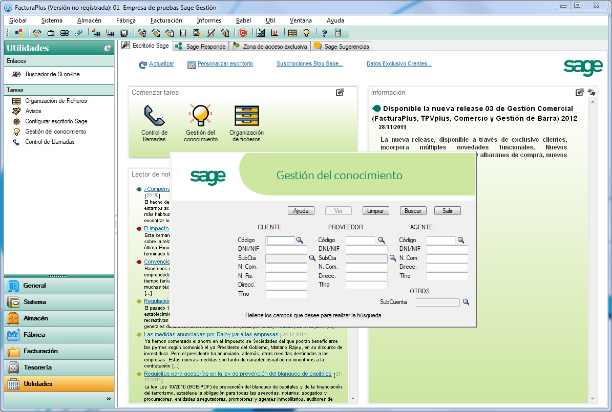Click the PROVEEDOR N. Com. input field
This screenshot has height=412, width=612.
tap(367, 267)
